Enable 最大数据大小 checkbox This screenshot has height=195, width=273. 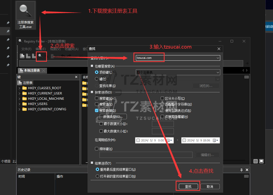(101, 131)
